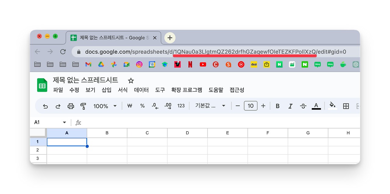Decrease font size with the minus button
The width and height of the screenshot is (390, 194).
tap(238, 106)
